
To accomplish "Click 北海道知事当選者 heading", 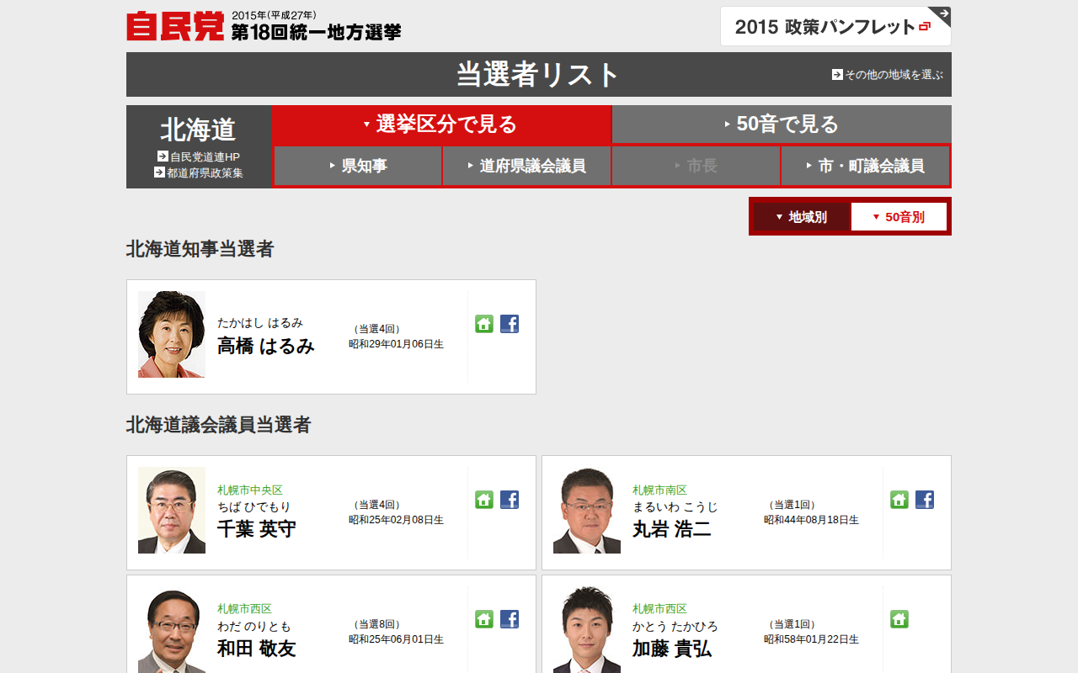I will (x=200, y=249).
